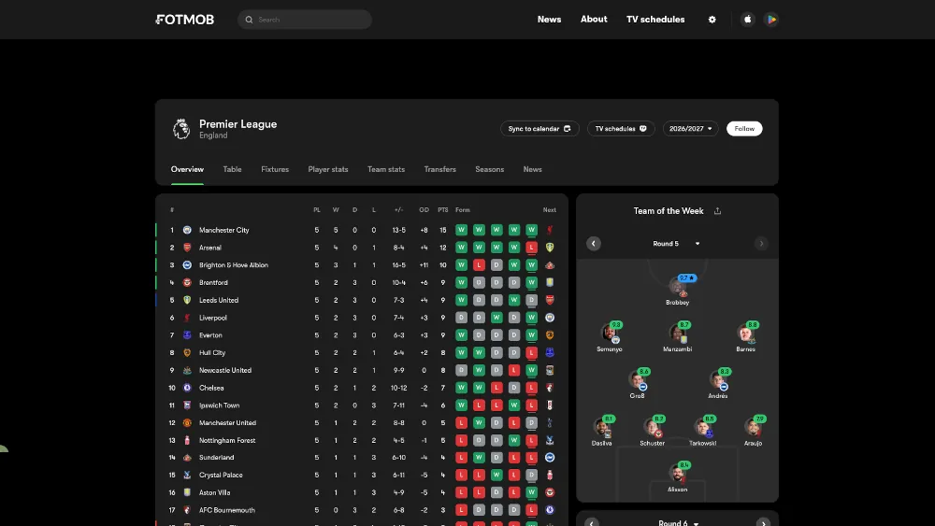Click Arsenal's next opponent crest

click(x=550, y=248)
